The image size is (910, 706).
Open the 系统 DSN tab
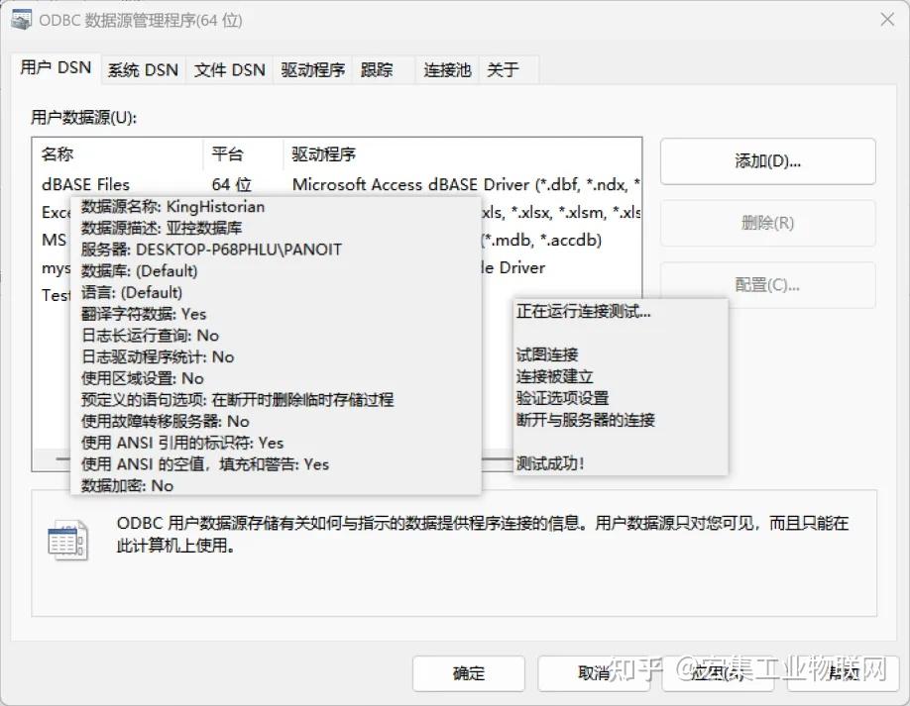143,70
